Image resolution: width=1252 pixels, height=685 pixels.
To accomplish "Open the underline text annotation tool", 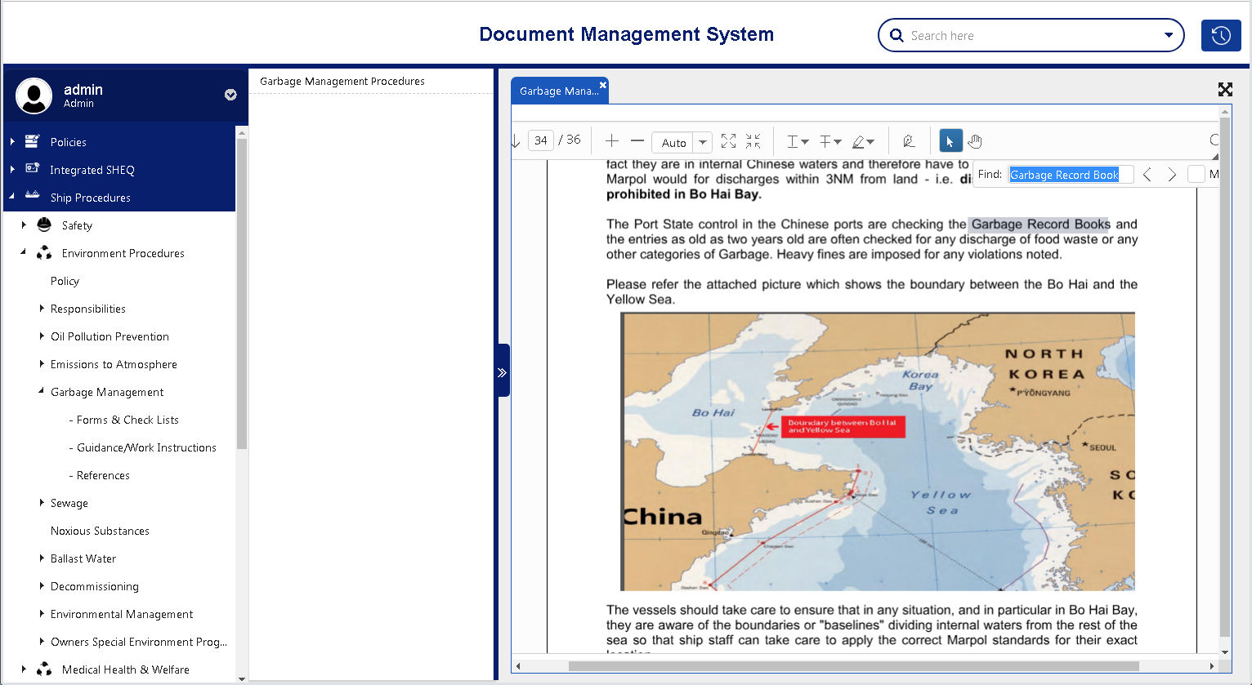I will (x=797, y=141).
